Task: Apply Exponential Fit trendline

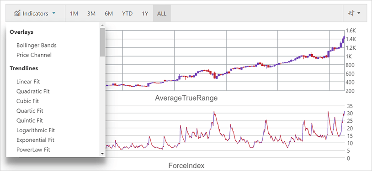Action: point(35,140)
